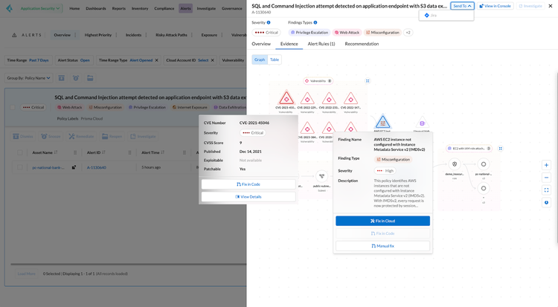Image resolution: width=558 pixels, height=307 pixels.
Task: Switch evidence view to Table
Action: [x=275, y=59]
